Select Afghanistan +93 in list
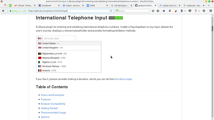This screenshot has height=120, width=214. coord(69,54)
